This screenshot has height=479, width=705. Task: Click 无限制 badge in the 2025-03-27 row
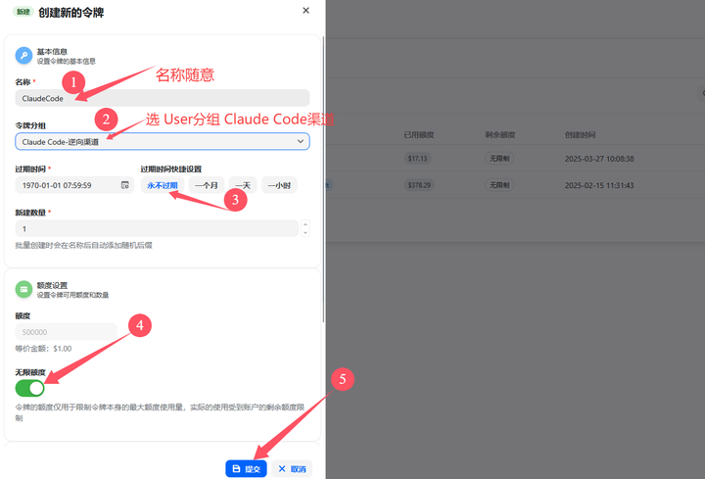[x=499, y=159]
